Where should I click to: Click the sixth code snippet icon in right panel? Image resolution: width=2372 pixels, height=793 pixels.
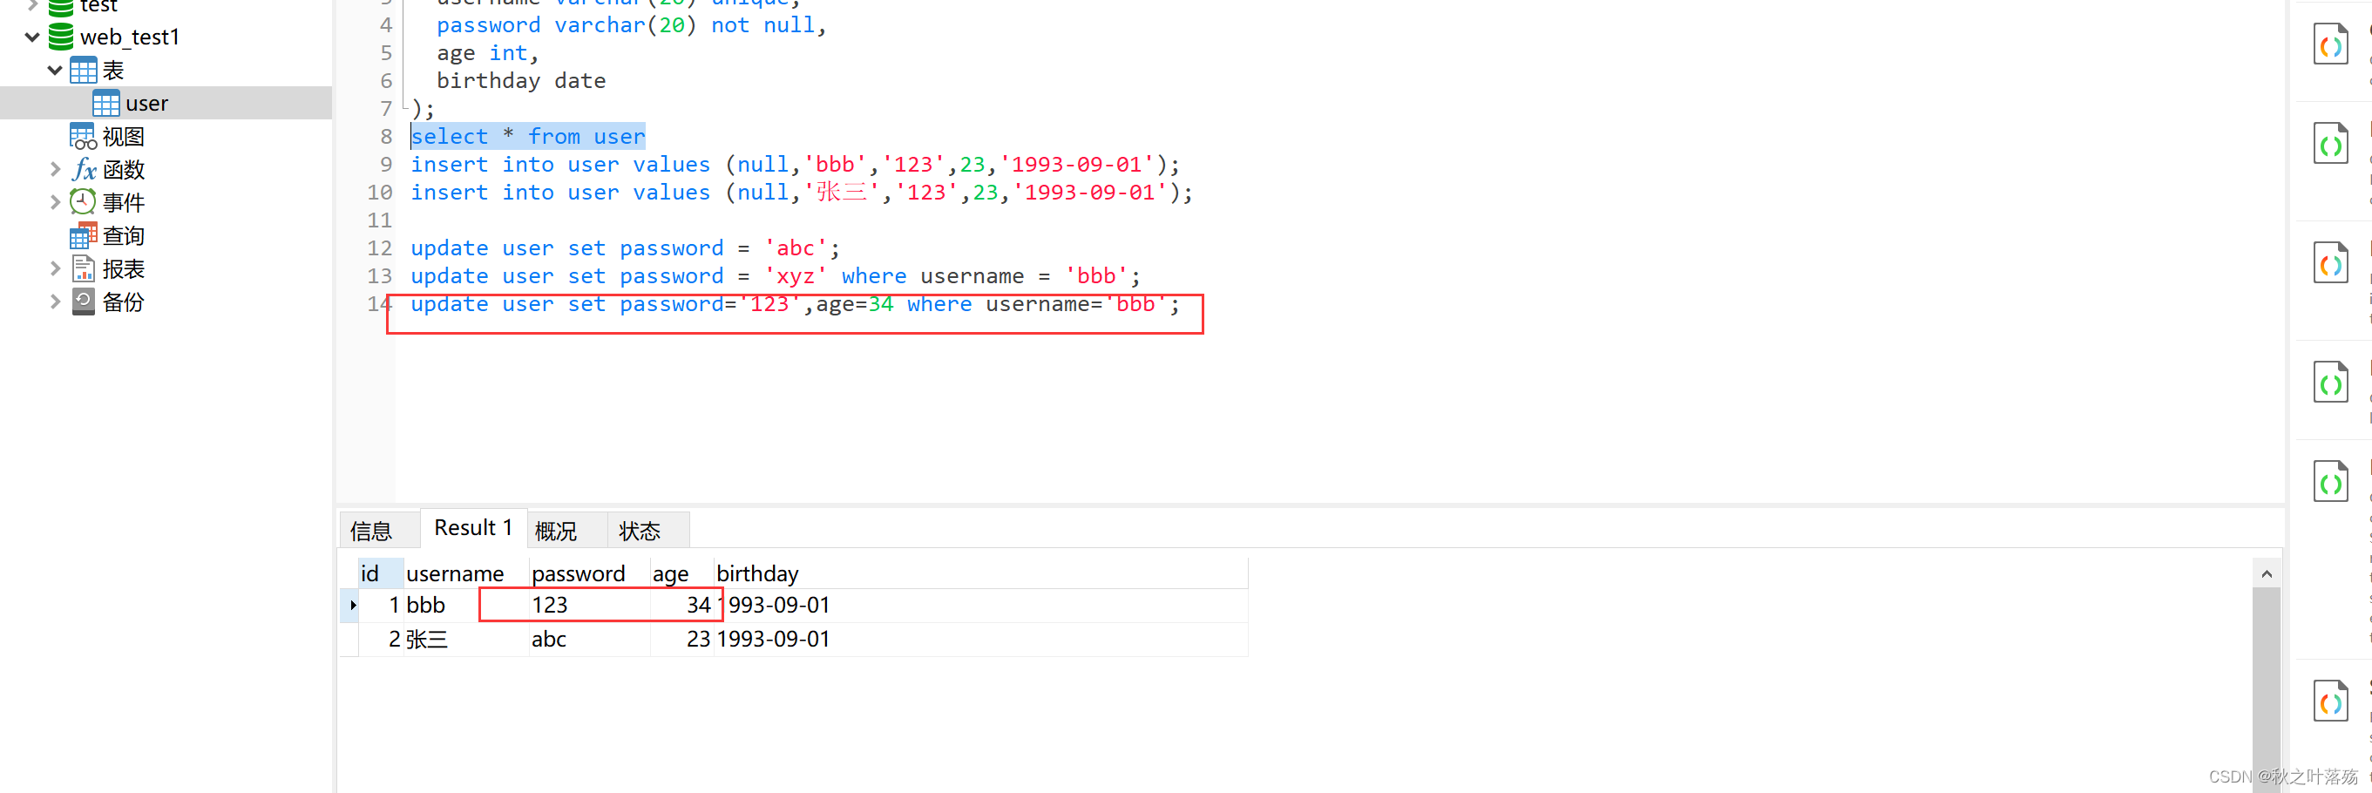2330,701
